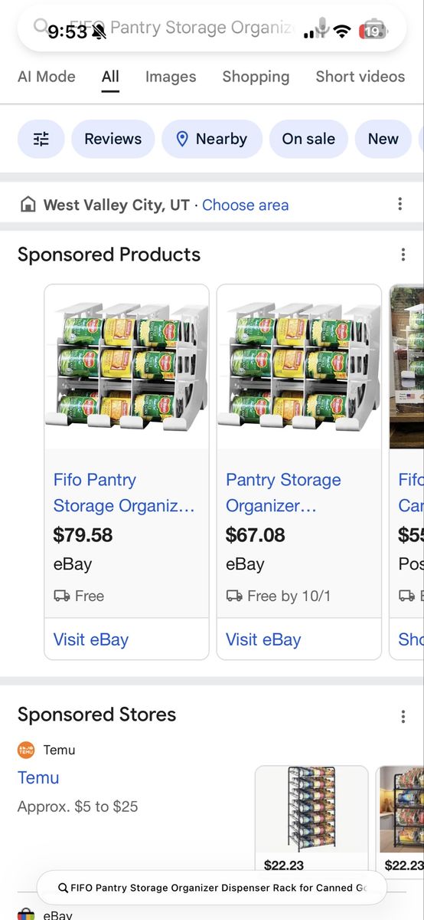Tap the microphone voice search icon

[x=322, y=28]
